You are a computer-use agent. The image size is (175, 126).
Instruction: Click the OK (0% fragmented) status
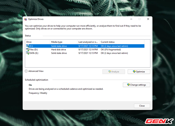(111, 49)
